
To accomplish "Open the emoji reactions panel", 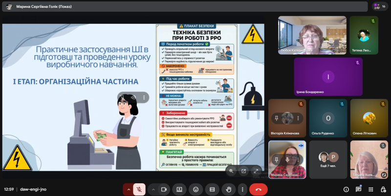I will (196, 190).
